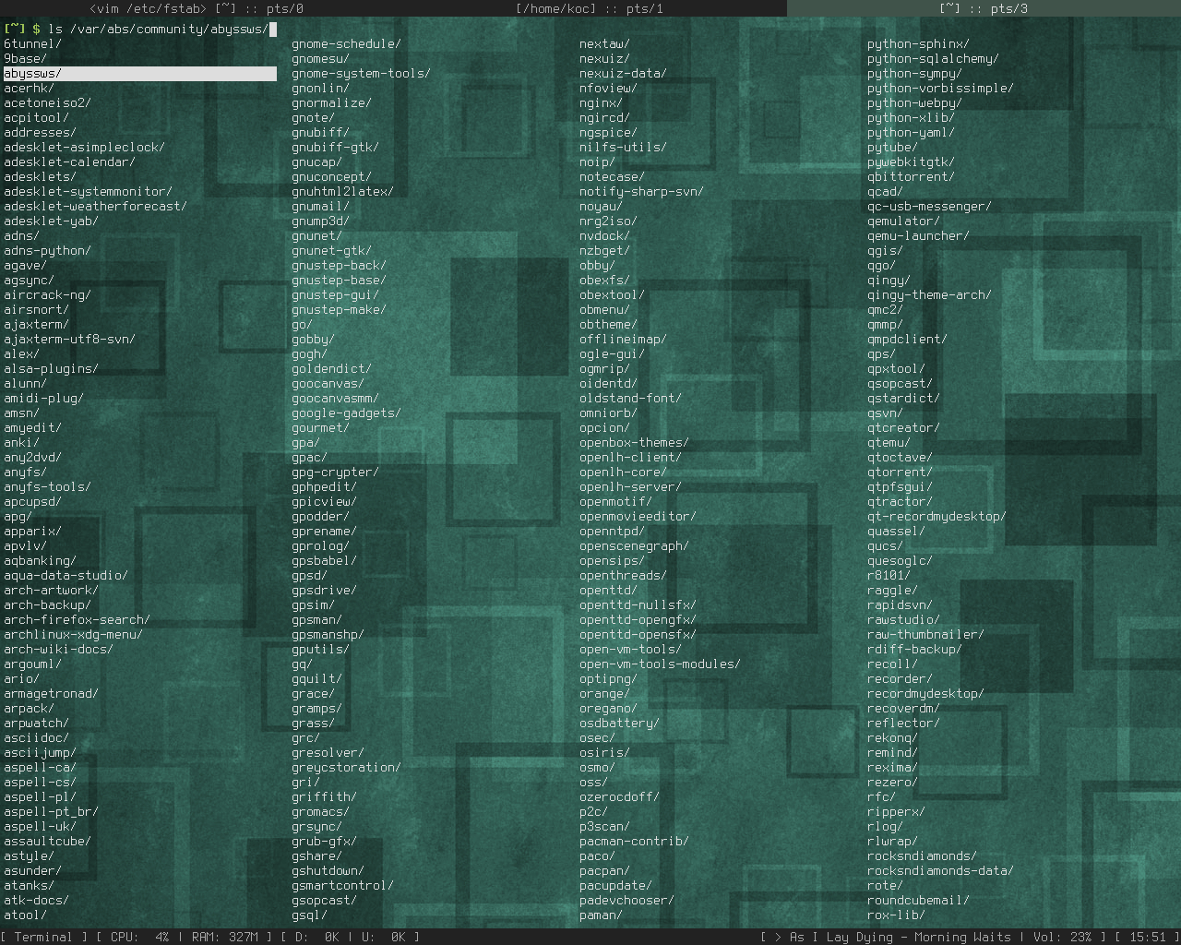
Task: Select the 9base/ directory entry
Action: tap(25, 58)
